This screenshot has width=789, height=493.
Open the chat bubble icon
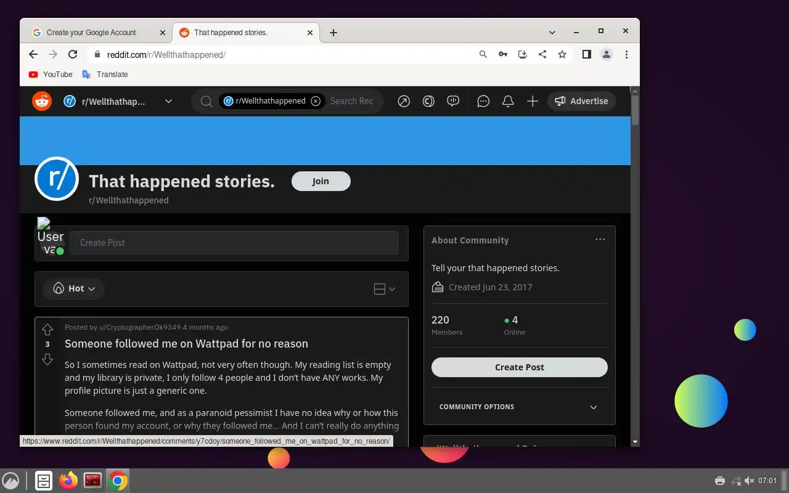tap(483, 101)
